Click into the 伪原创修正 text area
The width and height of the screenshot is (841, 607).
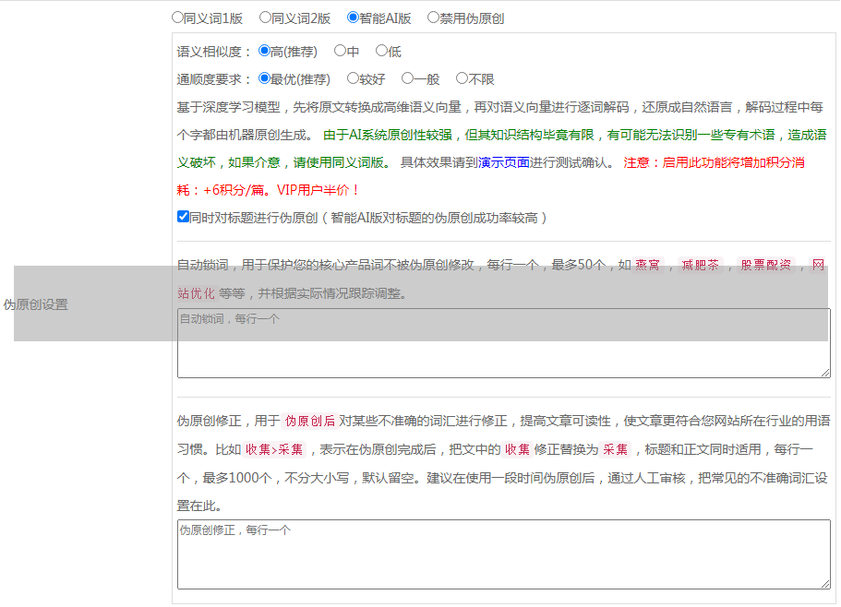coord(503,553)
